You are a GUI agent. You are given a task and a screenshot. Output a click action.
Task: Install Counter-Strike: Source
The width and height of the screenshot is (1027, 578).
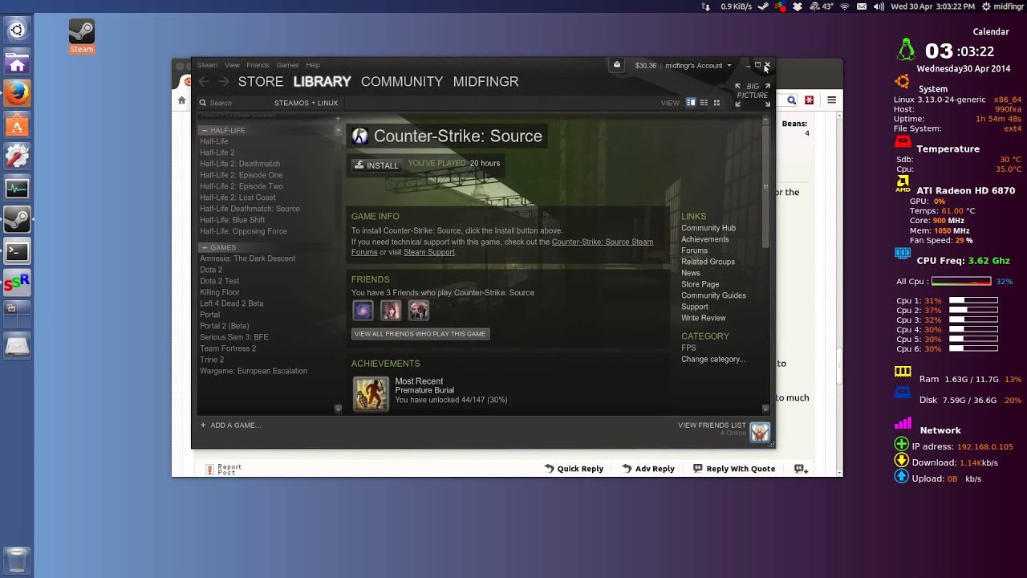(x=375, y=165)
